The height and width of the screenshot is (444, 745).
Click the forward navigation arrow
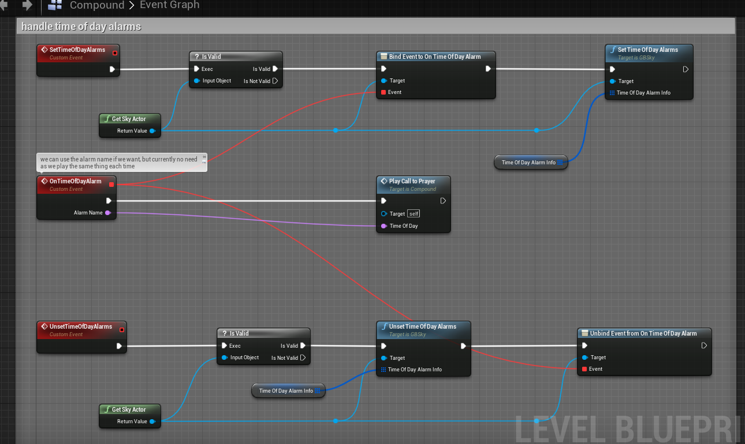click(x=27, y=5)
